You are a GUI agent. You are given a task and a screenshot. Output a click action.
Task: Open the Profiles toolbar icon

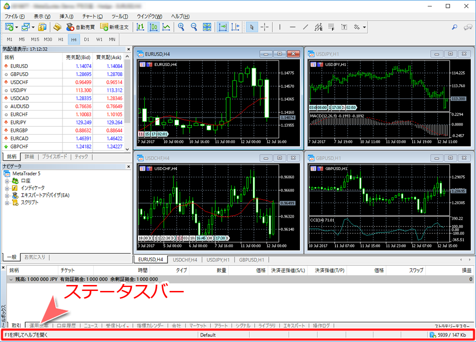tap(25, 27)
